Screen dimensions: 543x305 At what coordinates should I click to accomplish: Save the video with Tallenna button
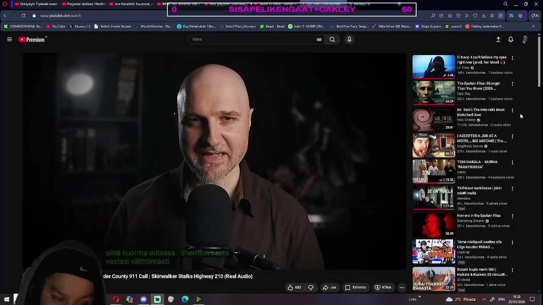click(x=355, y=287)
